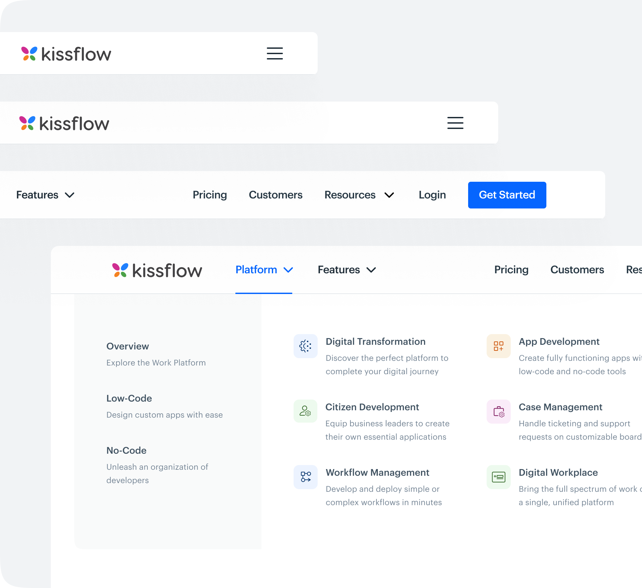The width and height of the screenshot is (642, 588).
Task: Open No-Code in the Platform sidebar
Action: pyautogui.click(x=126, y=451)
